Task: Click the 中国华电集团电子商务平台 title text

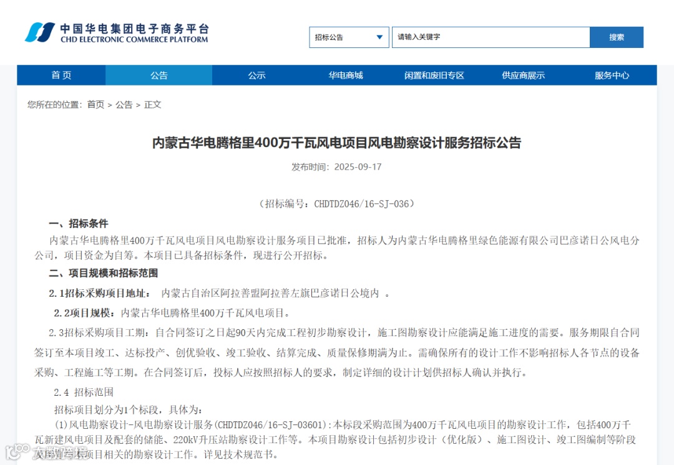Action: point(134,29)
